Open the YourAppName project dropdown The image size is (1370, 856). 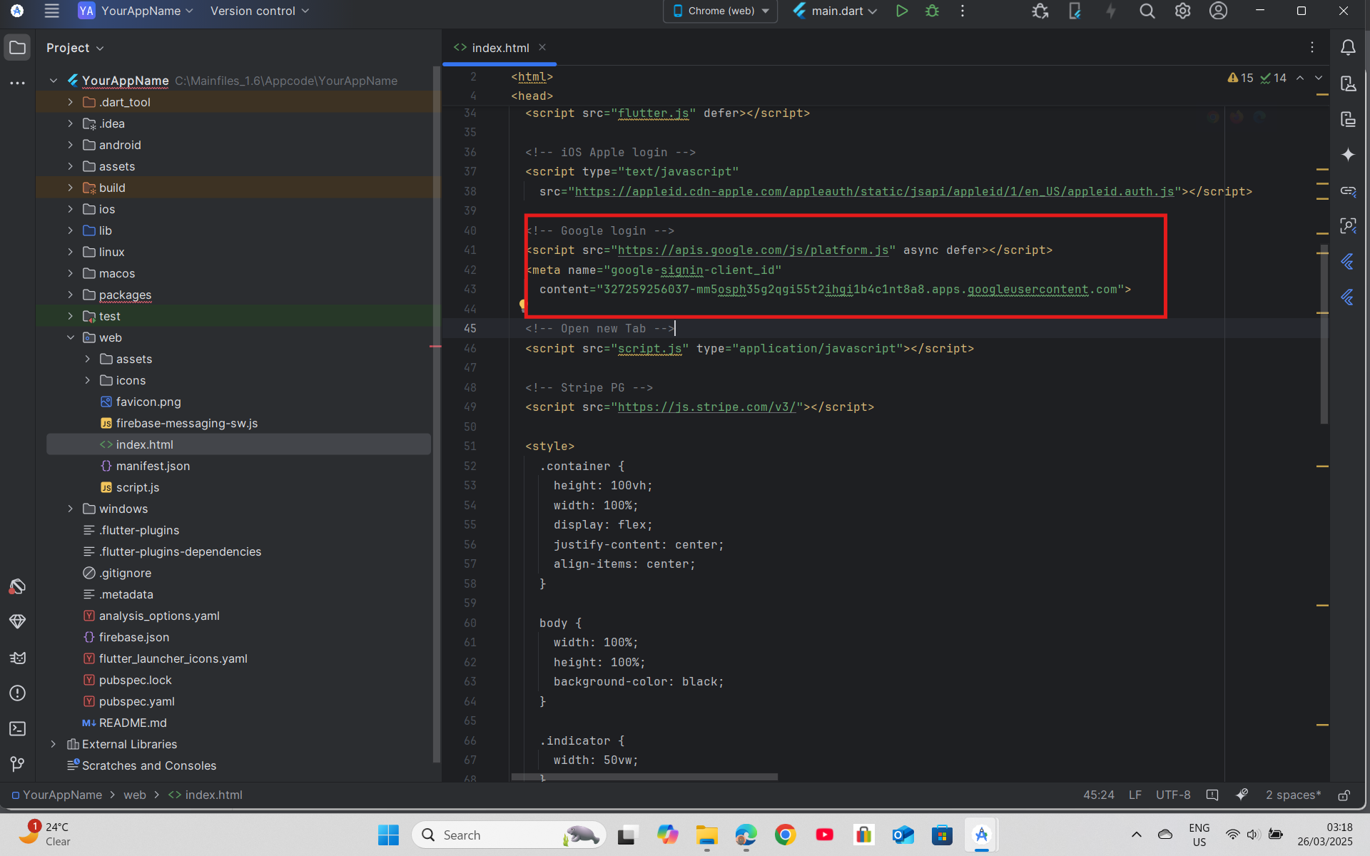[136, 11]
